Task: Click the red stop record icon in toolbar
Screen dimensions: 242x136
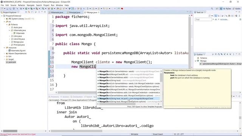Action: tap(122, 8)
